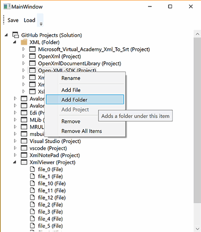Click the MainWindow application icon in title bar
The image size is (201, 232).
coord(7,7)
